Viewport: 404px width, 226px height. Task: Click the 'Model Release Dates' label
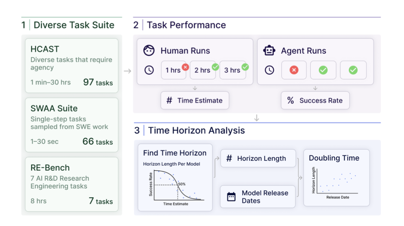pos(265,197)
